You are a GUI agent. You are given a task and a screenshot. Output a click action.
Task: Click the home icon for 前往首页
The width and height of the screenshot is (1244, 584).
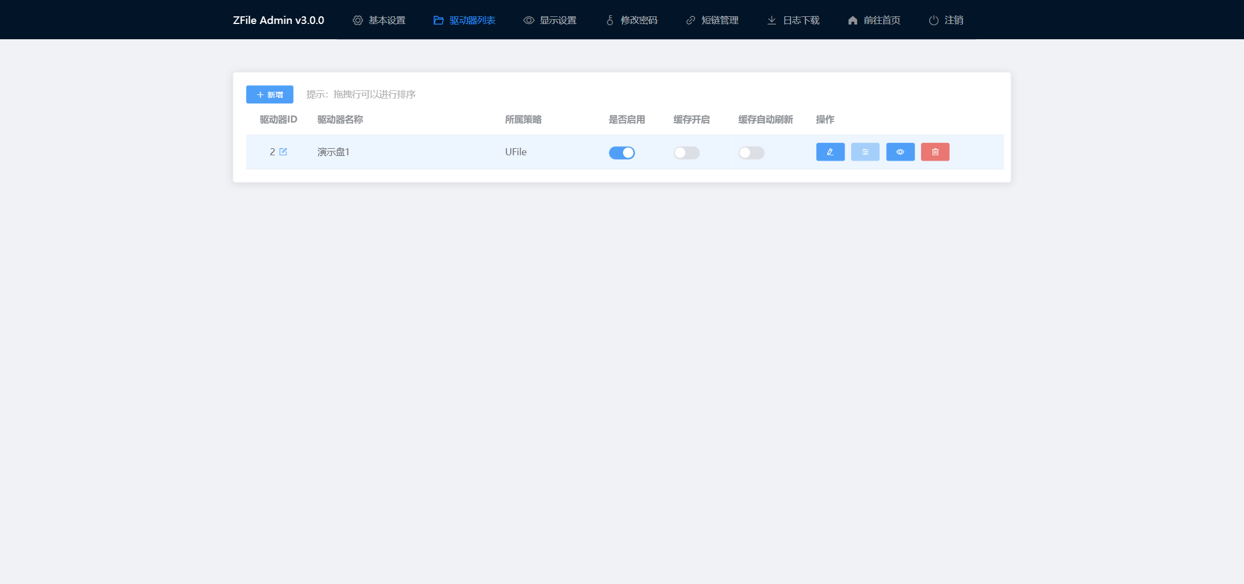[x=853, y=20]
